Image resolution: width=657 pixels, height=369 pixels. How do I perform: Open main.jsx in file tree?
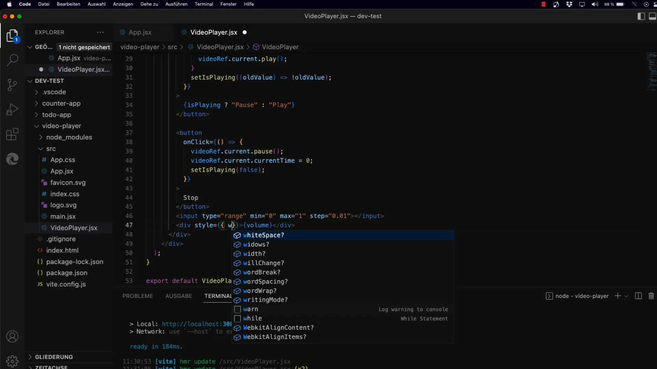coord(63,216)
